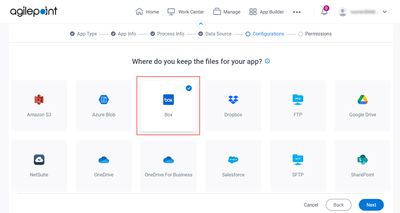The width and height of the screenshot is (400, 213).
Task: Click the FTP label
Action: [x=298, y=115]
